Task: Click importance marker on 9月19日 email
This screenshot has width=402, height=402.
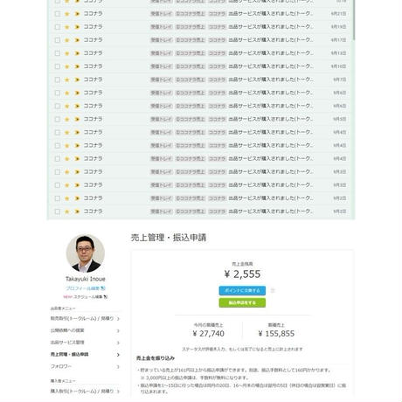Action: pyautogui.click(x=77, y=27)
